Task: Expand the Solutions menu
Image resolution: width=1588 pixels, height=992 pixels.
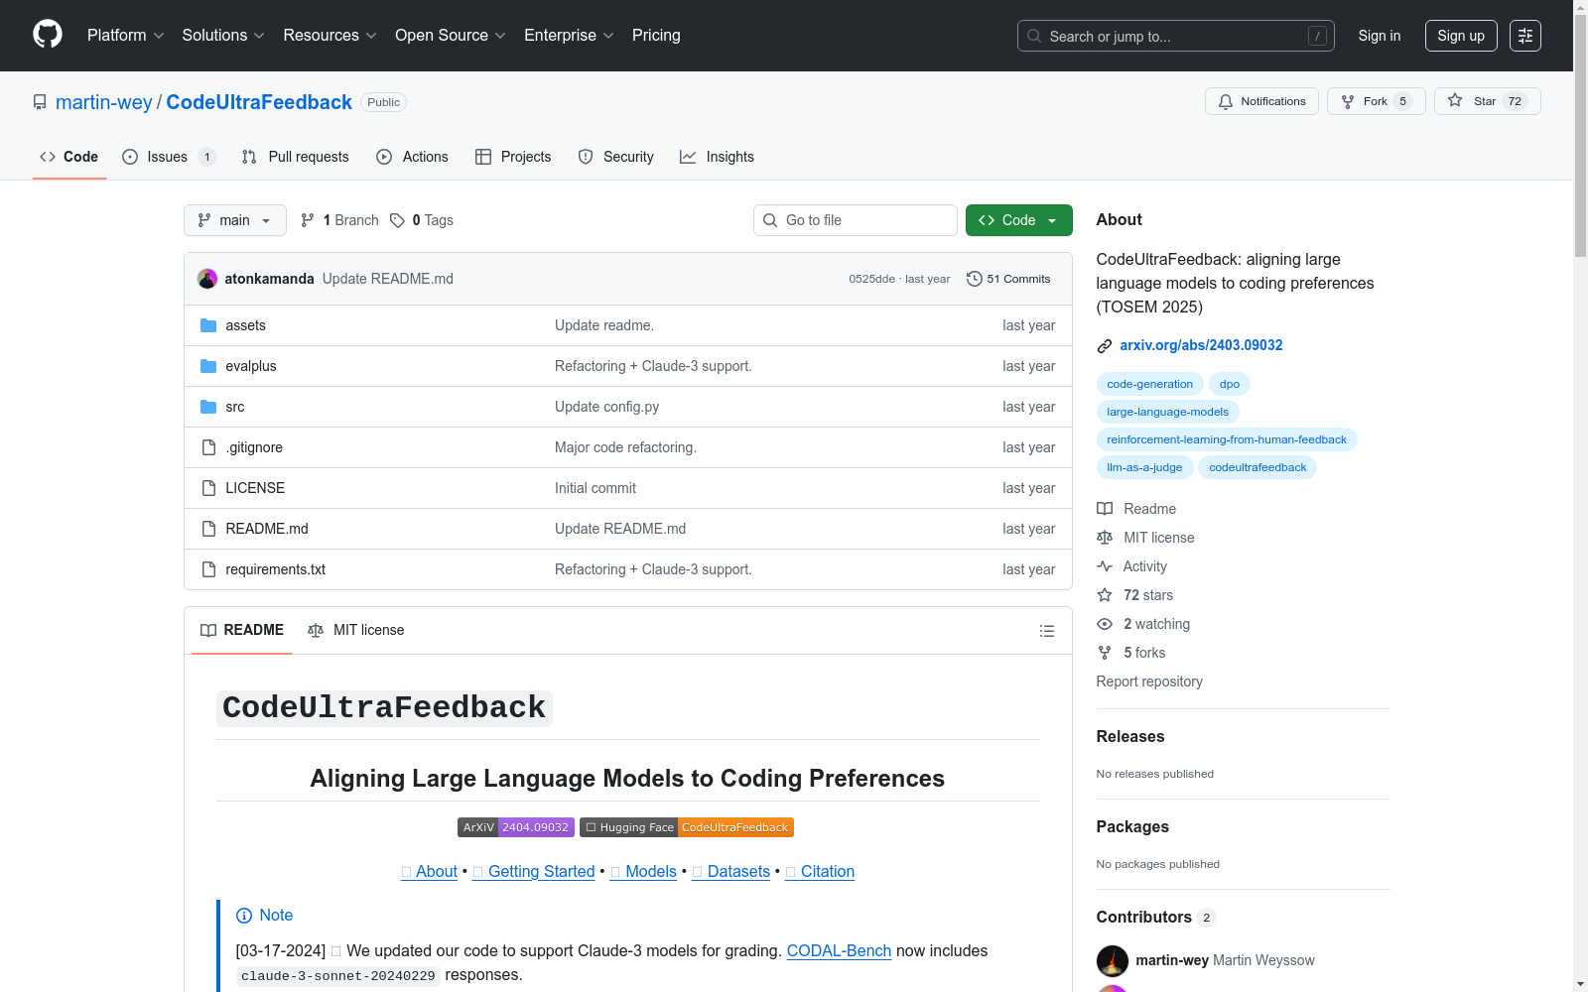Action: tap(223, 36)
